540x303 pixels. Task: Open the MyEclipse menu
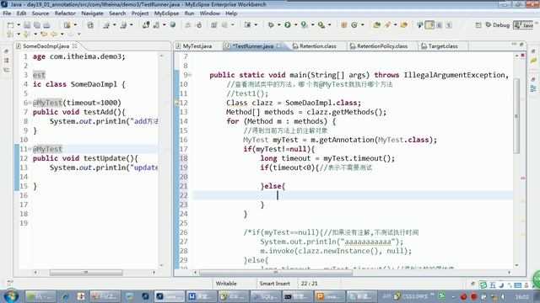click(x=166, y=13)
